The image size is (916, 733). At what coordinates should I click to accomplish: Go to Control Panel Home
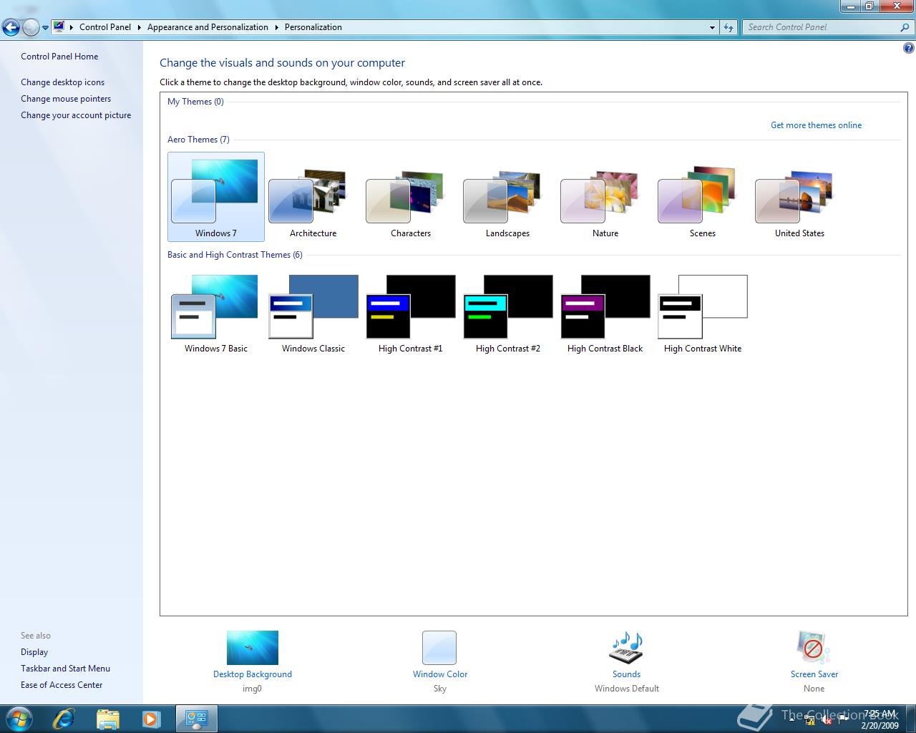tap(59, 57)
